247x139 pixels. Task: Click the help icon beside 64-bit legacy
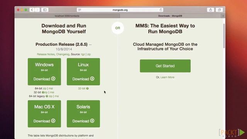(x=47, y=96)
